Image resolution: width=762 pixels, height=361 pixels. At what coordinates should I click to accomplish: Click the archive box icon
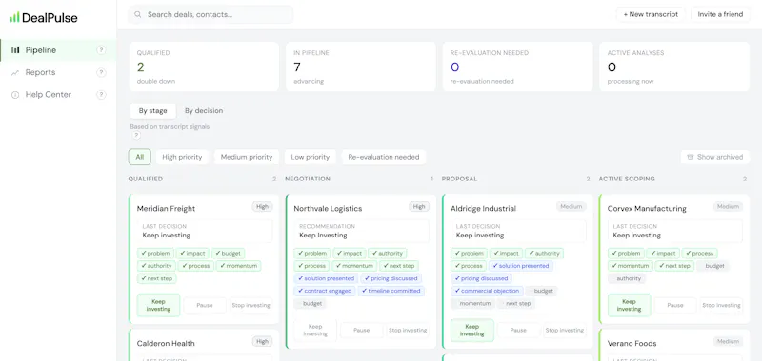click(x=690, y=157)
